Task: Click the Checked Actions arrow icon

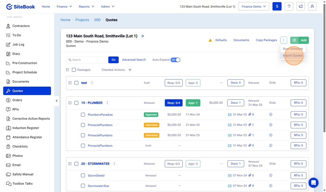Action: click(x=130, y=70)
